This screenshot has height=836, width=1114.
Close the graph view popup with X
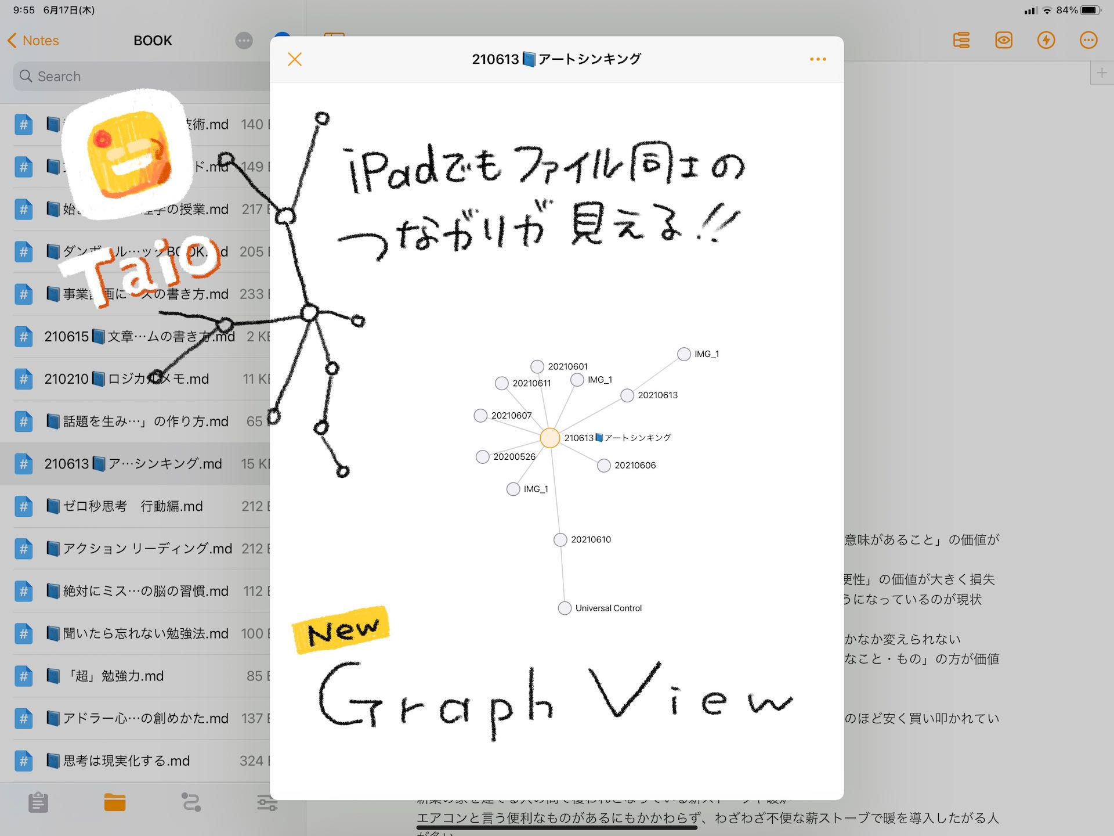pyautogui.click(x=295, y=59)
